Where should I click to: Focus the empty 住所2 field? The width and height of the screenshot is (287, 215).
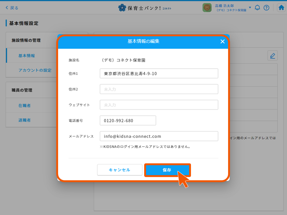point(159,89)
